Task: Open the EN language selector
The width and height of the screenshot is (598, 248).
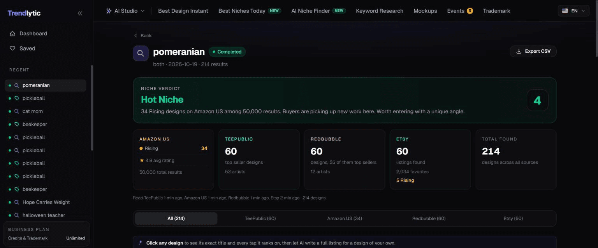Action: click(574, 11)
